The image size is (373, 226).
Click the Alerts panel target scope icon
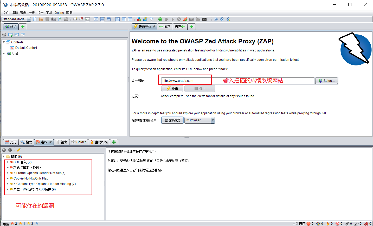point(4,150)
